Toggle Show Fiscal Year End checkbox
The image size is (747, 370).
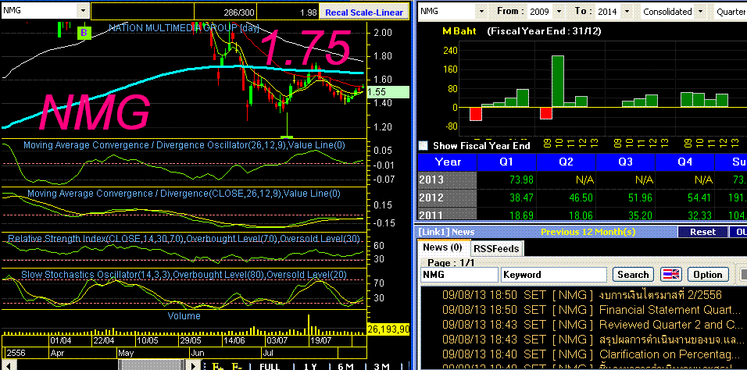point(422,145)
